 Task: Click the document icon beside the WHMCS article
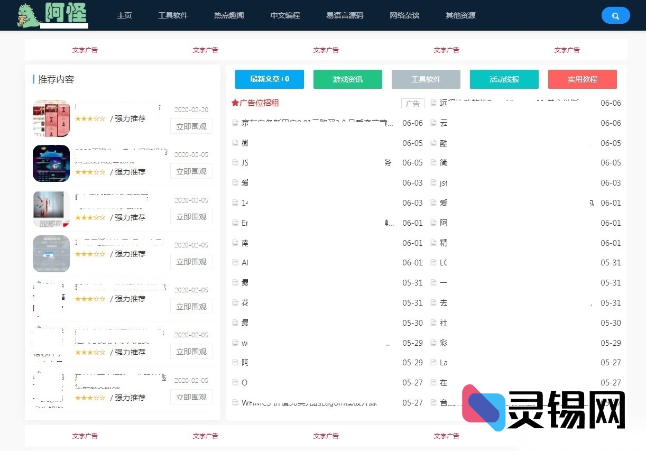234,402
